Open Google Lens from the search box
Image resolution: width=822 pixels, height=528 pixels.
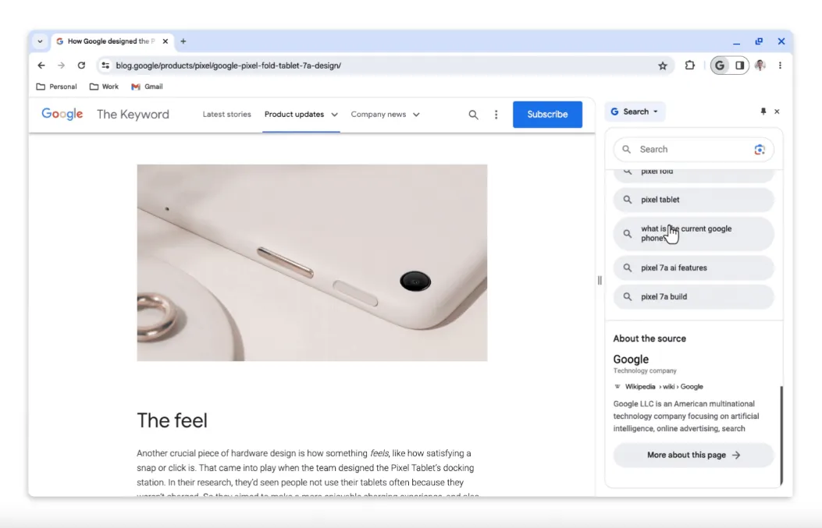(759, 149)
